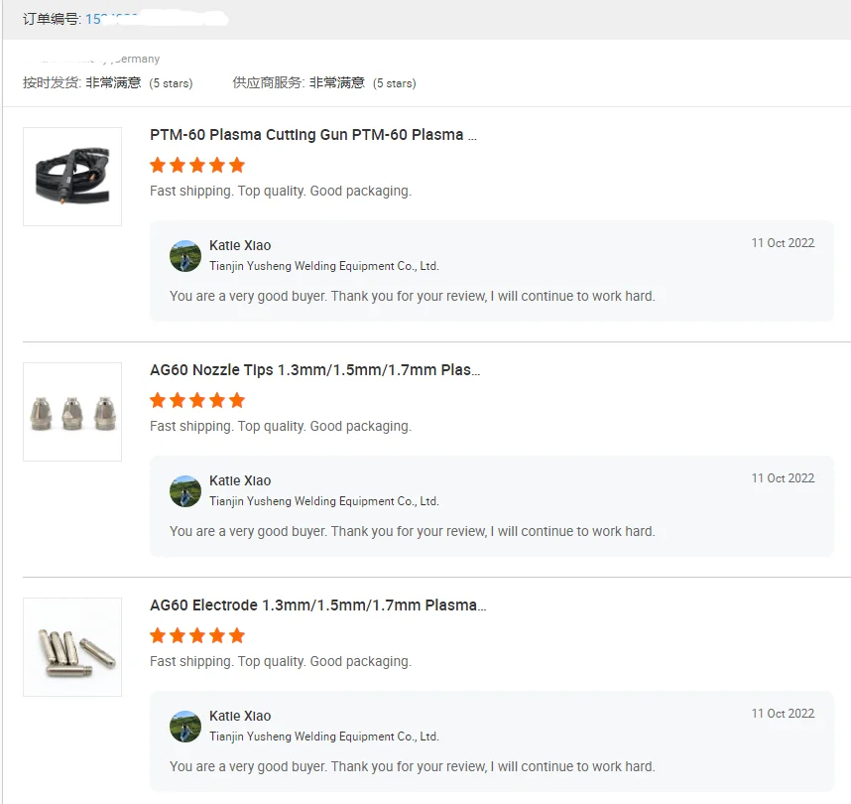
Task: Click Katie Xiao's avatar in the PTM-60 reply
Action: pyautogui.click(x=185, y=256)
